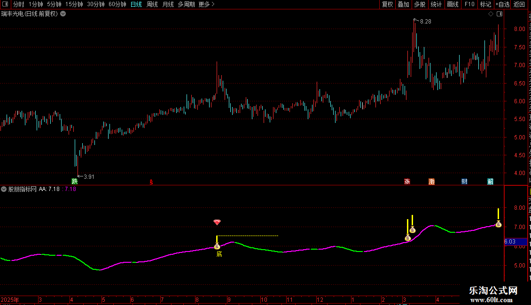This screenshot has height=305, width=531.
Task: Click the upper money bag near March
Action: pyautogui.click(x=413, y=230)
